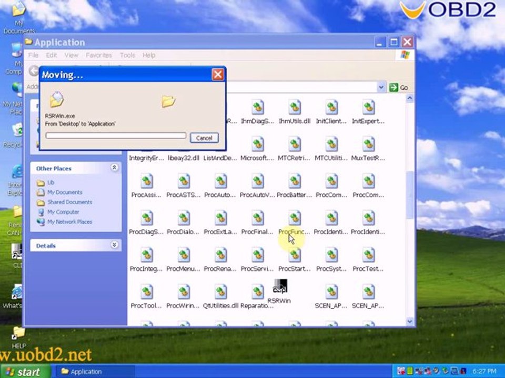
Task: Open the Edit menu
Action: point(51,55)
